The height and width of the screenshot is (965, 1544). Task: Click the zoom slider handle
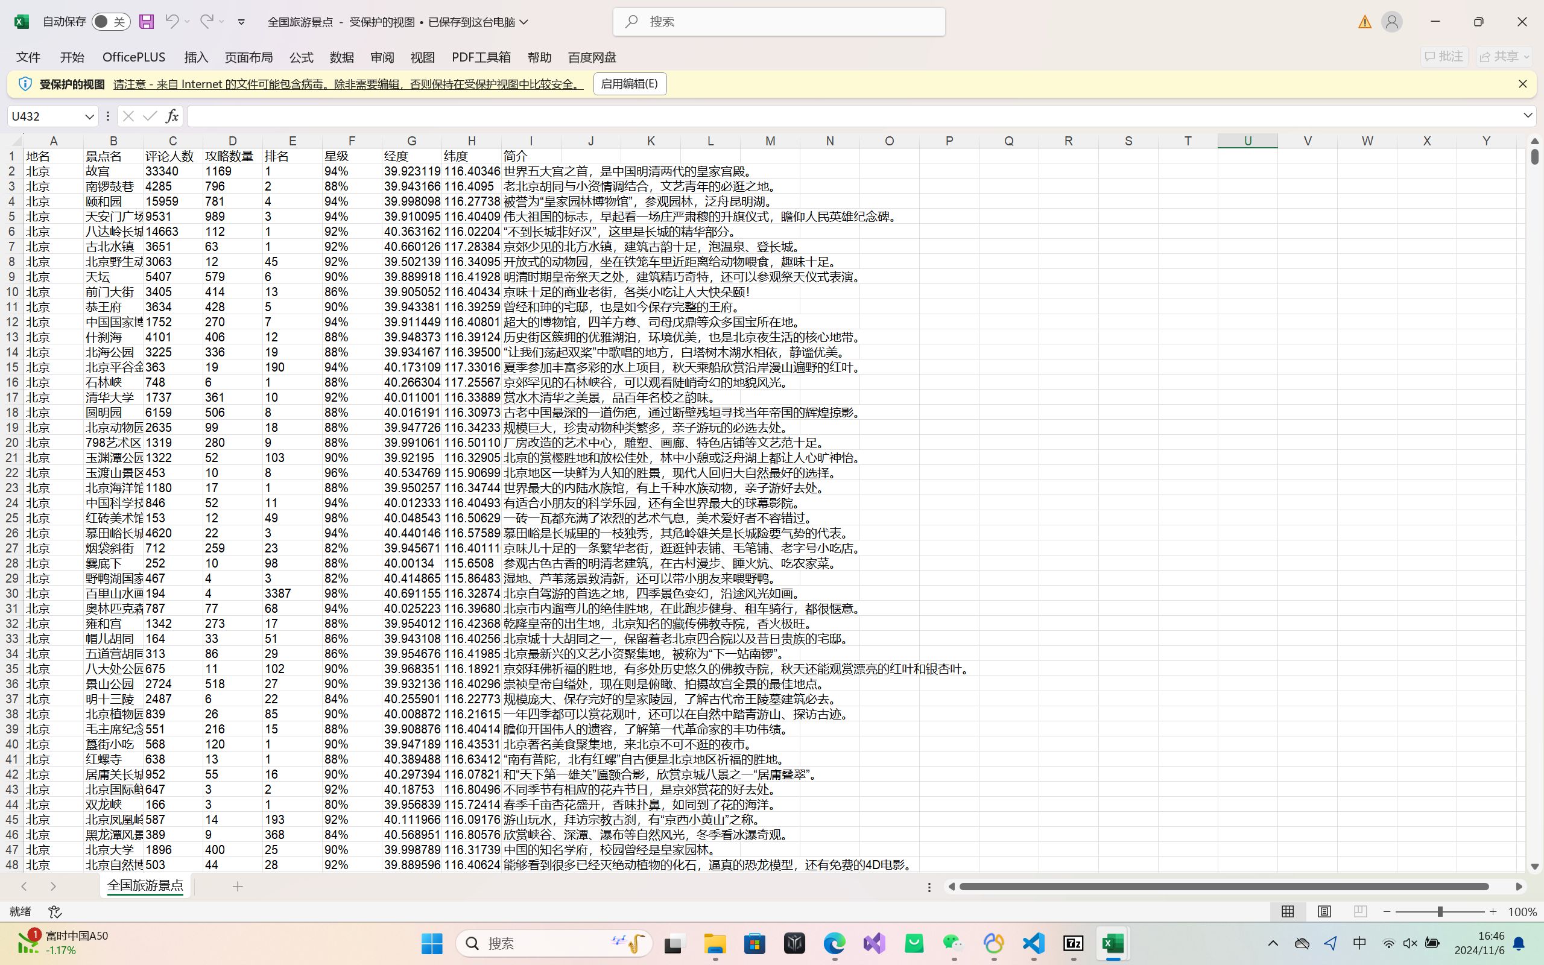(x=1440, y=911)
